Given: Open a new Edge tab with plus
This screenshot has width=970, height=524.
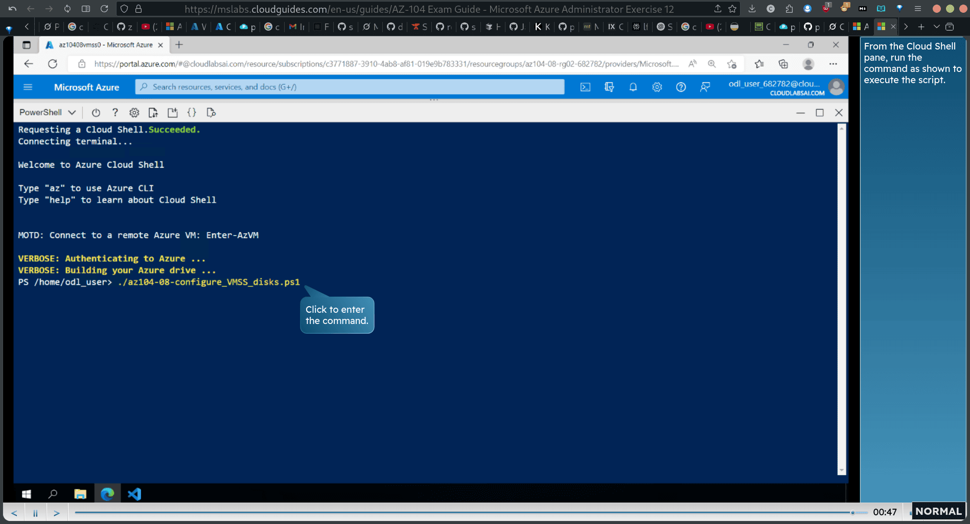Looking at the screenshot, I should (179, 45).
